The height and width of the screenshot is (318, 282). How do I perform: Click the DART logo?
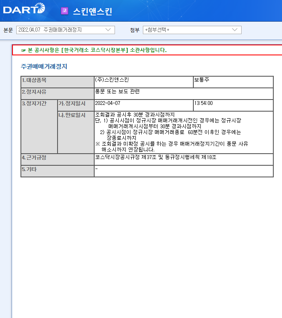[24, 8]
